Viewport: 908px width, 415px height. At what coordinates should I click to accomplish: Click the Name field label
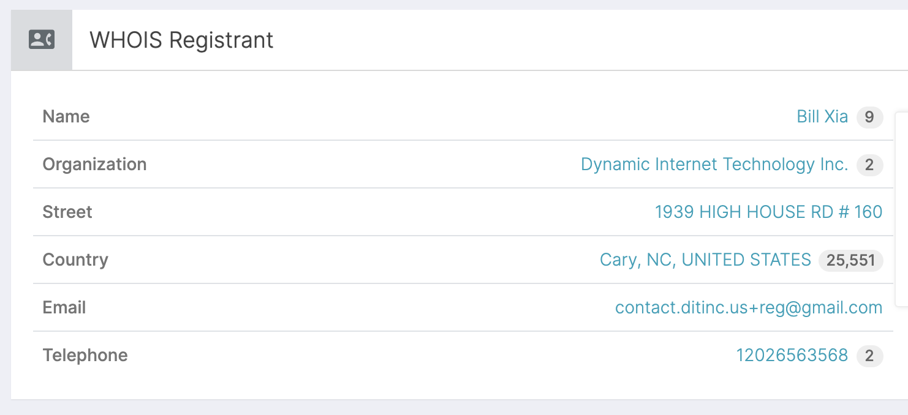point(66,116)
